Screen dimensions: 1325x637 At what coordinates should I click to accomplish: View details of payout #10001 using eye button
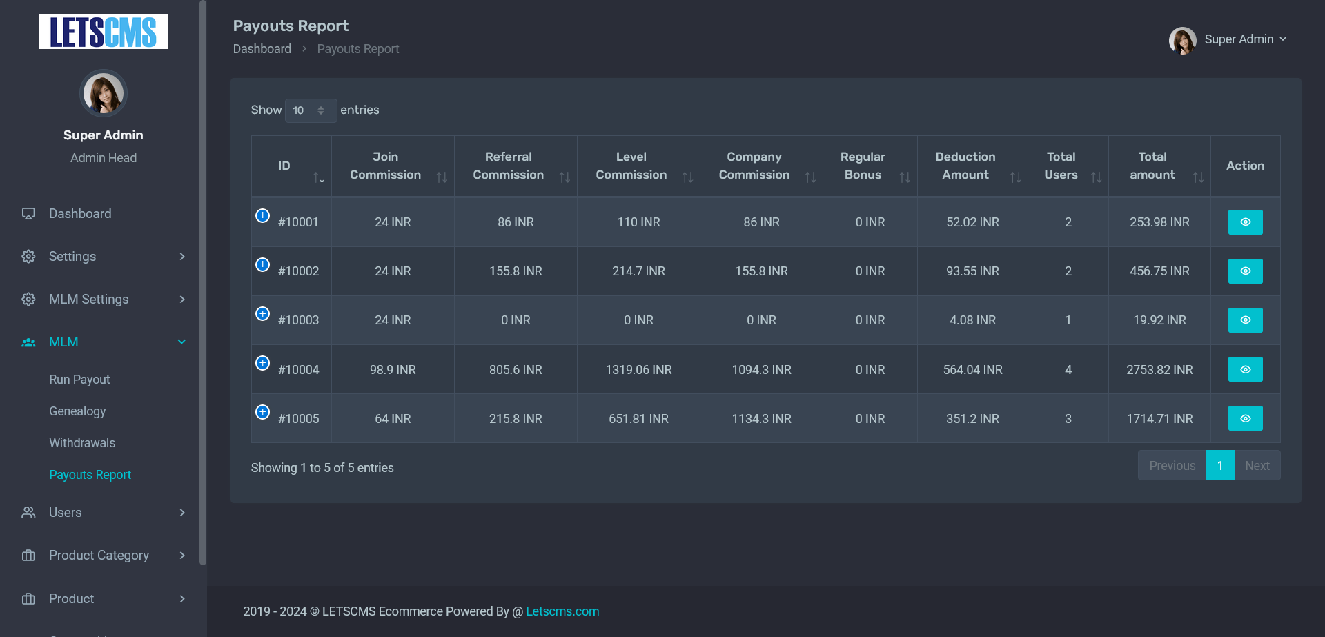tap(1245, 222)
